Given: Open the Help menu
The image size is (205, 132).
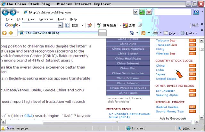Looking at the screenshot, I should coord(73,19).
